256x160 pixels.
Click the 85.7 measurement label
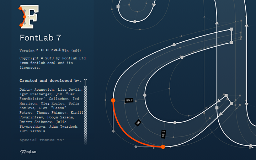(x=129, y=101)
